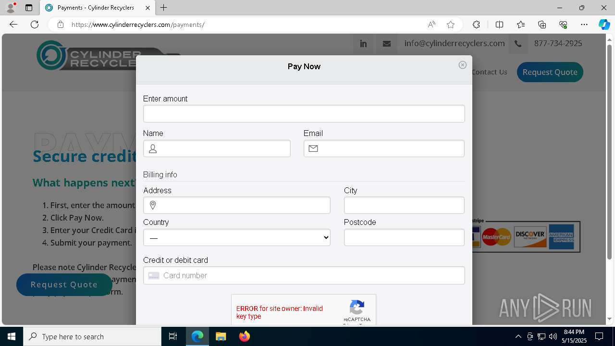The height and width of the screenshot is (346, 615).
Task: Open Windows Start menu
Action: click(12, 336)
